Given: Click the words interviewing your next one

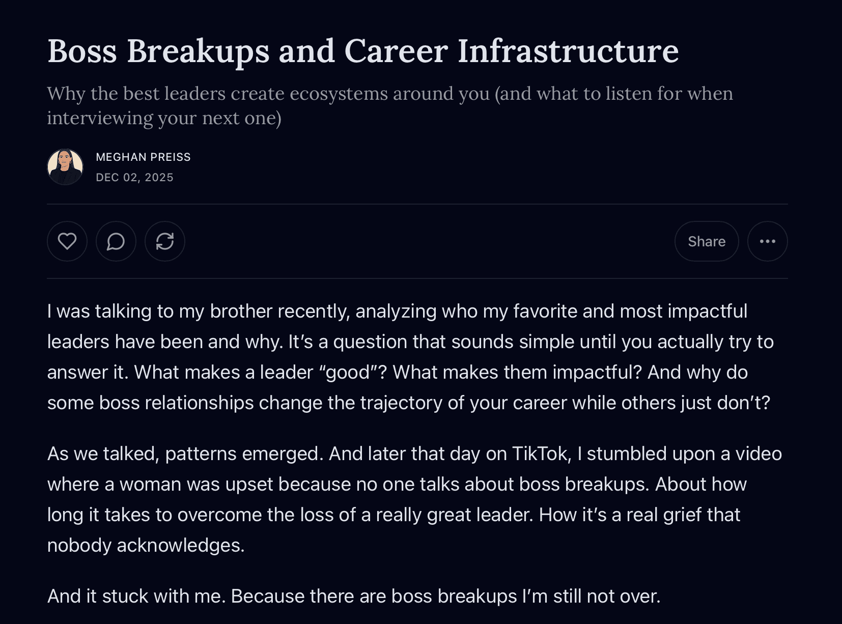Looking at the screenshot, I should point(164,118).
